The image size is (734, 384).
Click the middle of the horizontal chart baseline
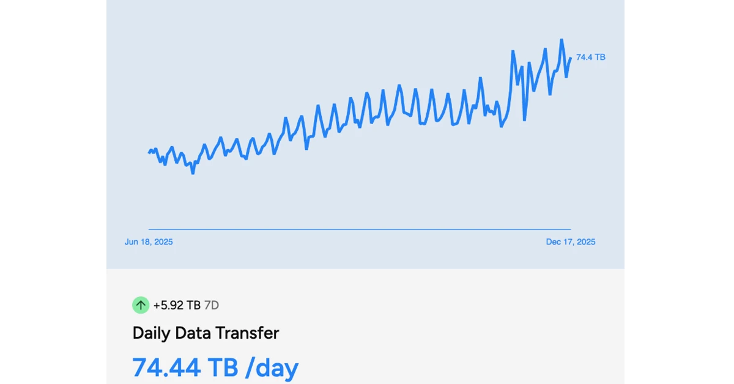360,229
